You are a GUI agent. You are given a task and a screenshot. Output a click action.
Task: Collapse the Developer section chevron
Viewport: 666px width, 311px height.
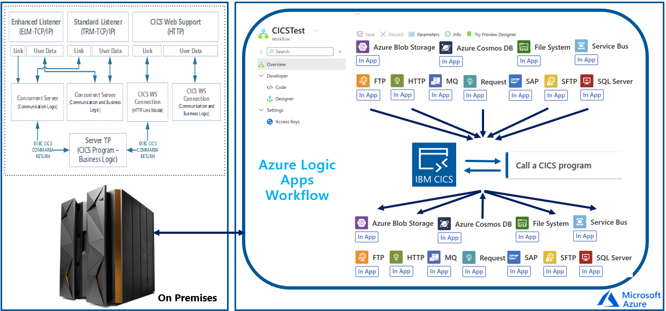tap(261, 76)
